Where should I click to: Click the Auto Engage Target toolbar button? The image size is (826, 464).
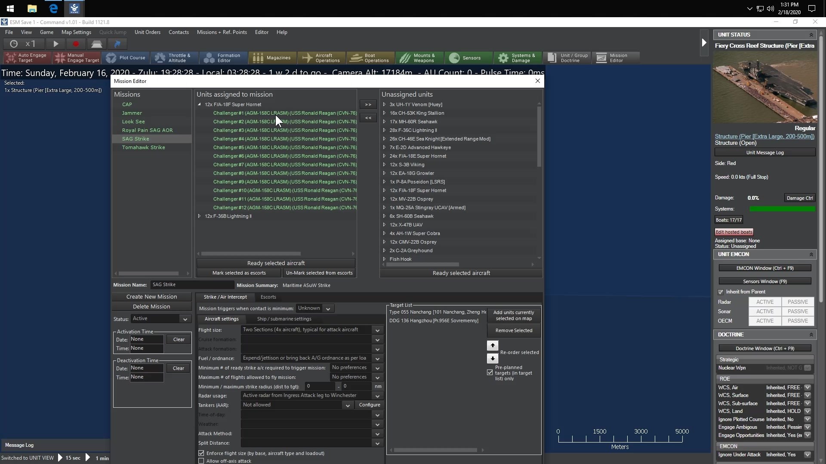pyautogui.click(x=27, y=58)
